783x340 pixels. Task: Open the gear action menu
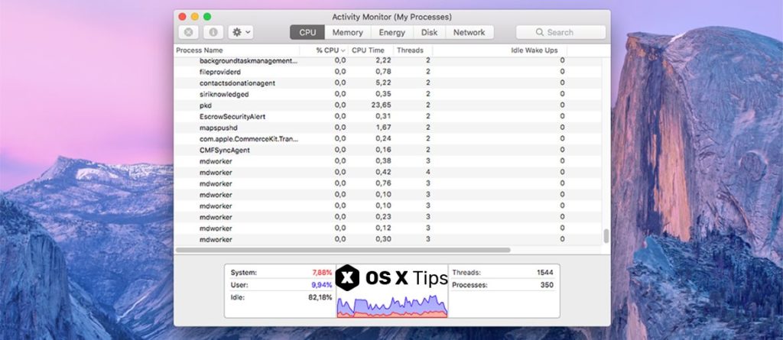[x=241, y=32]
